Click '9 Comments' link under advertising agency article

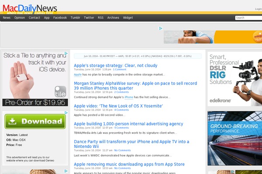121,128
